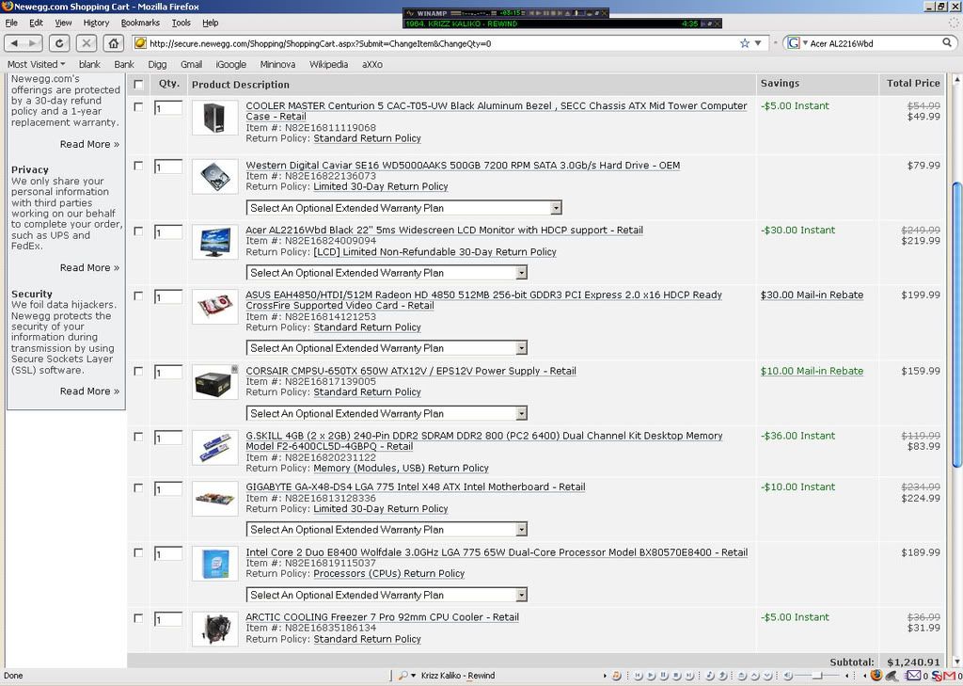The image size is (963, 686).
Task: Click the Google search engine icon
Action: click(x=794, y=43)
